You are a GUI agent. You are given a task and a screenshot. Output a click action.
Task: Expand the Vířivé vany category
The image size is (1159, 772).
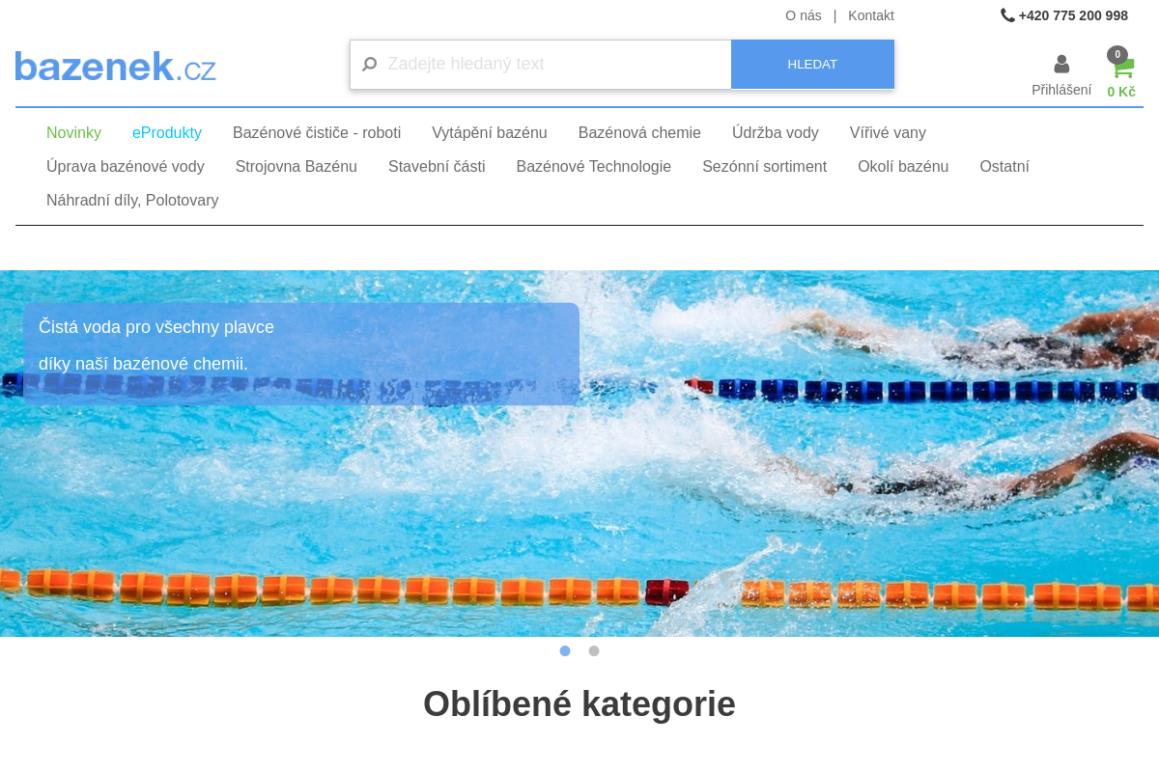pyautogui.click(x=888, y=133)
